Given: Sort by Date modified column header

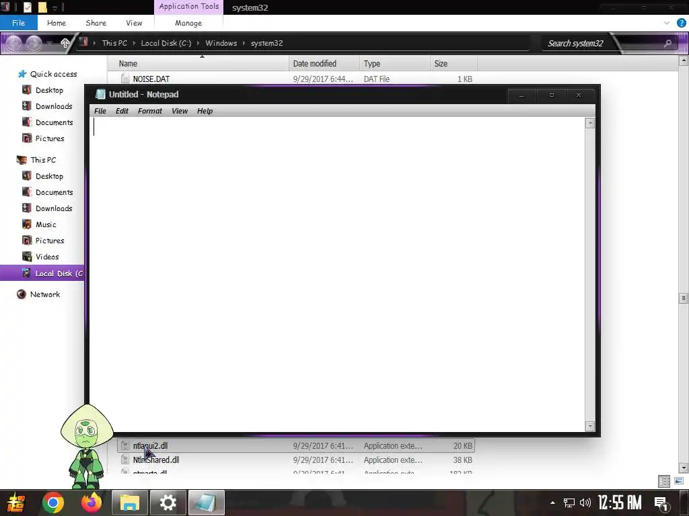Looking at the screenshot, I should (324, 64).
